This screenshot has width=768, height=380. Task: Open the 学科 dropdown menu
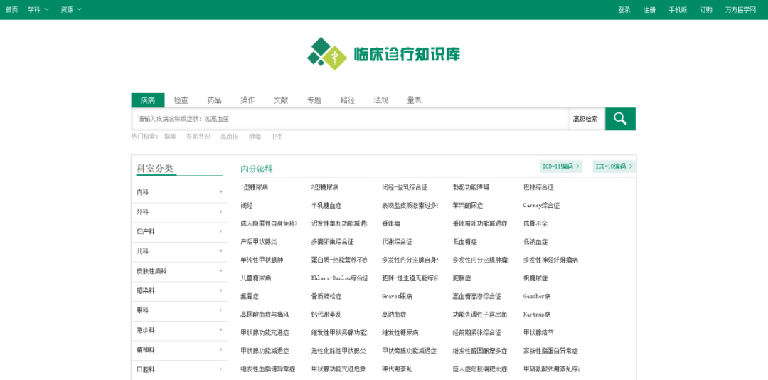[x=38, y=9]
